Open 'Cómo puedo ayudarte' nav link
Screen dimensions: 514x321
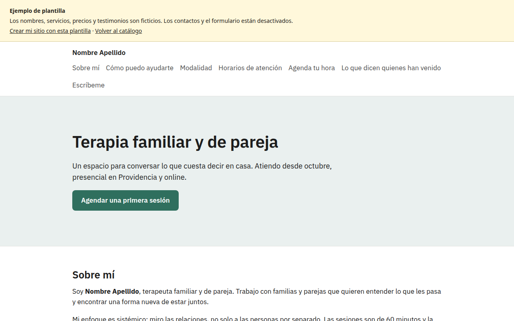click(140, 68)
